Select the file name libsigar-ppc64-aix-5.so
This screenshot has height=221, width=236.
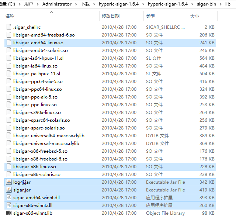38,82
